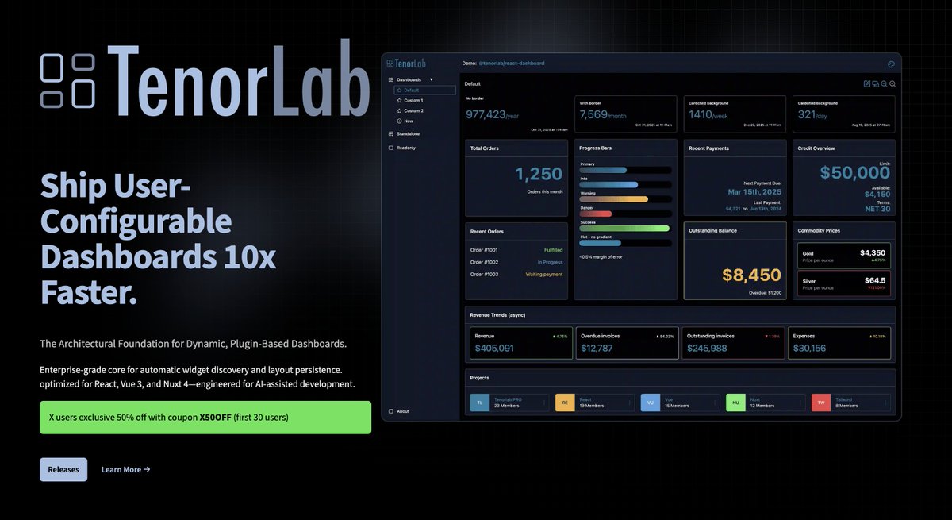Screen dimensions: 952x520
Task: Click the zoom out magnifier icon
Action: pyautogui.click(x=884, y=83)
